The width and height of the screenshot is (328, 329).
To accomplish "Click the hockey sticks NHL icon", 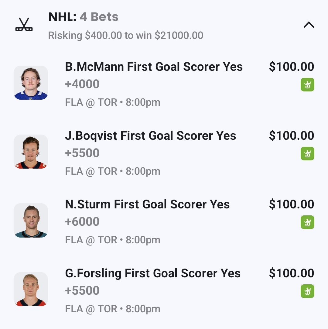I will [24, 25].
